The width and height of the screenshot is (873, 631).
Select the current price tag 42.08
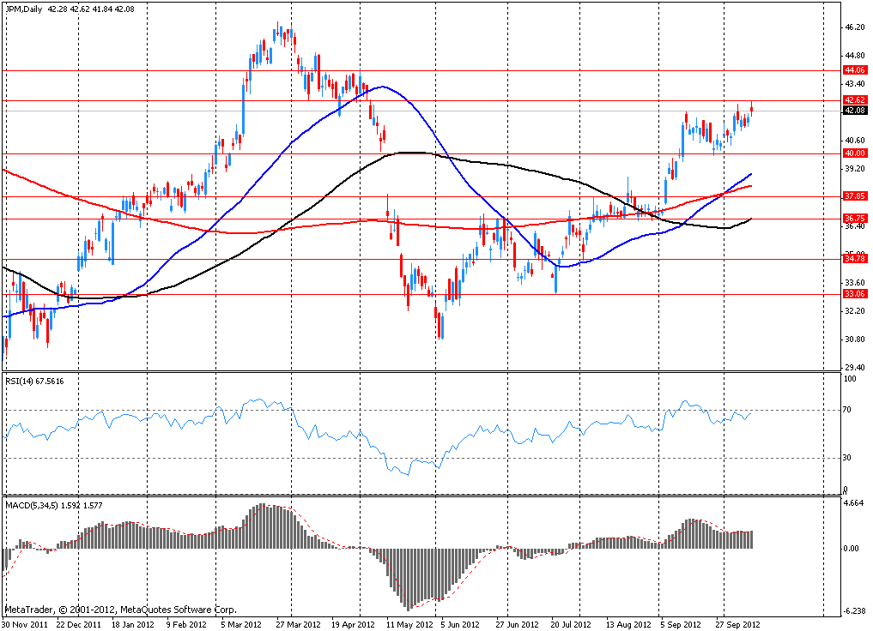pyautogui.click(x=853, y=111)
